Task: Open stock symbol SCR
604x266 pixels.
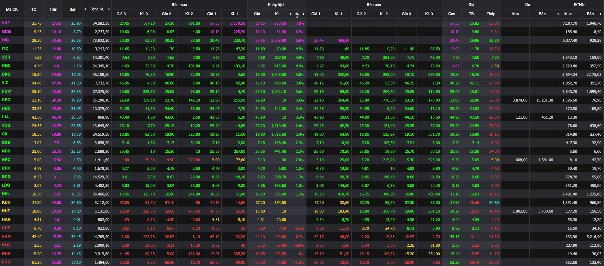Action: tap(6, 57)
